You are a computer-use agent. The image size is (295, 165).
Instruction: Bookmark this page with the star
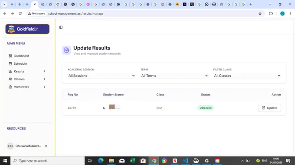[x=260, y=13]
